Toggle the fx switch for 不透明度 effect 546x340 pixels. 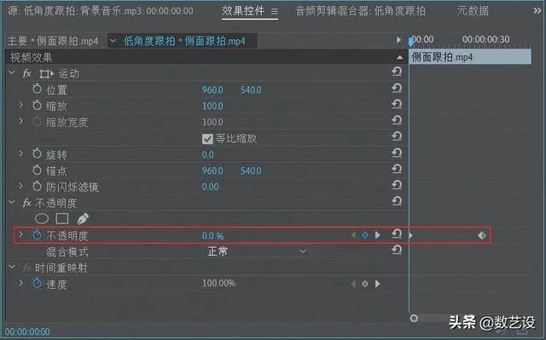[x=26, y=203]
